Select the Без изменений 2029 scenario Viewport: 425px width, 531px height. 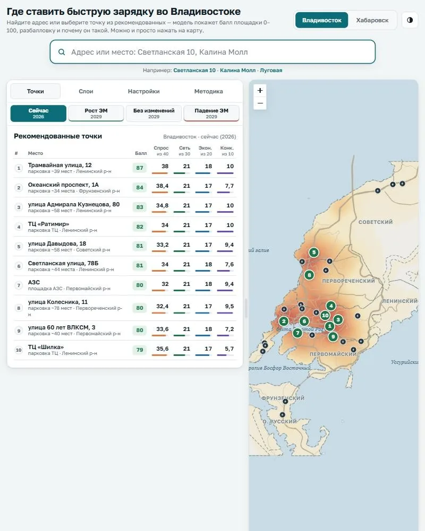point(154,114)
